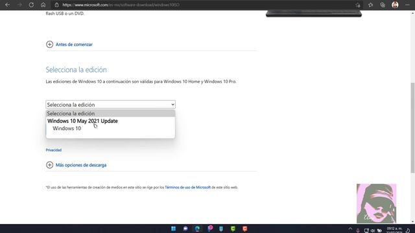Screen dimensions: 415x233
Task: Open the volume speaker tray icon
Action: pos(373,230)
